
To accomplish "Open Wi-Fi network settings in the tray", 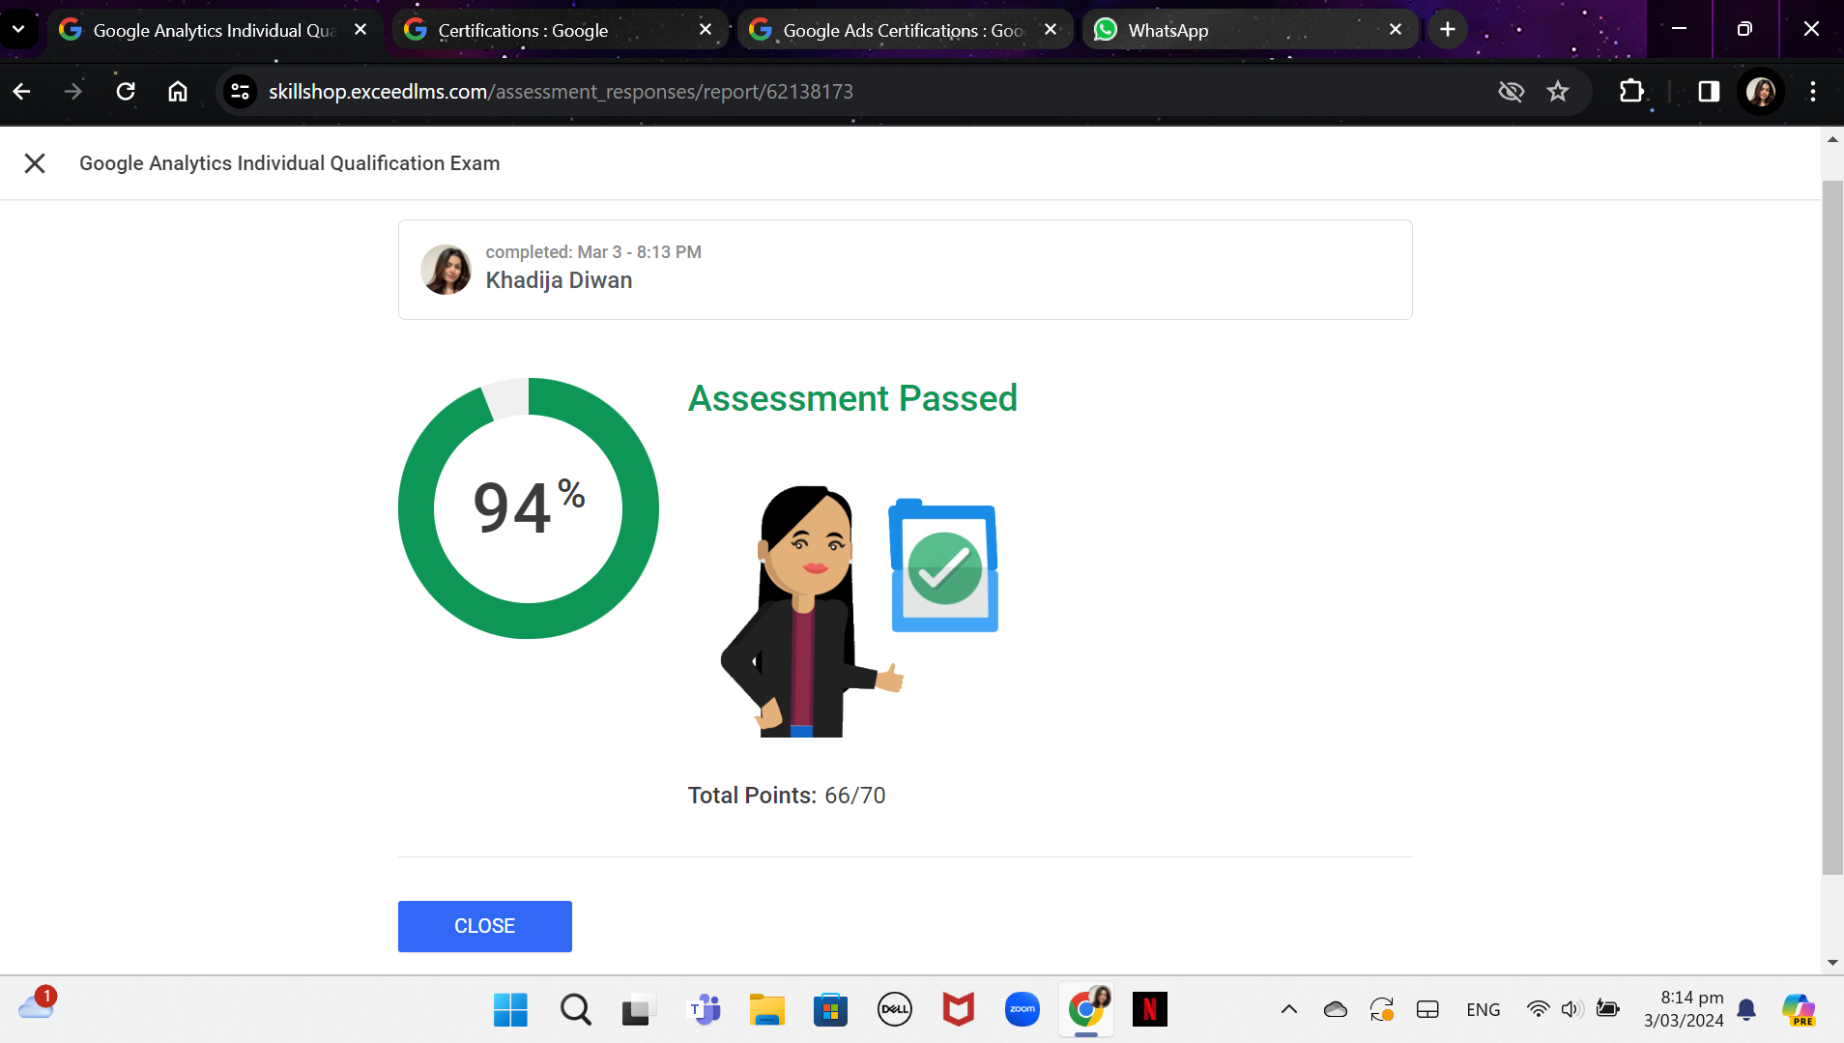I will point(1538,1010).
